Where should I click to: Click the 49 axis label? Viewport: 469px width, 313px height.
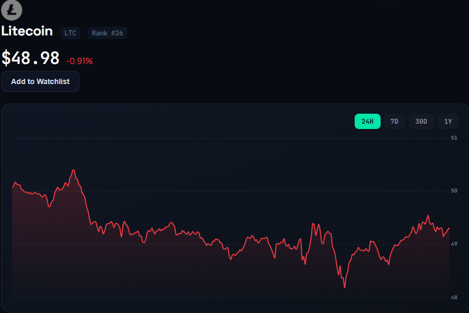[454, 244]
